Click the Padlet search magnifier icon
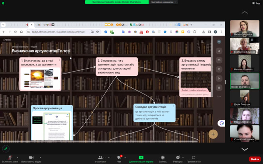This screenshot has height=164, width=263. pyautogui.click(x=202, y=42)
